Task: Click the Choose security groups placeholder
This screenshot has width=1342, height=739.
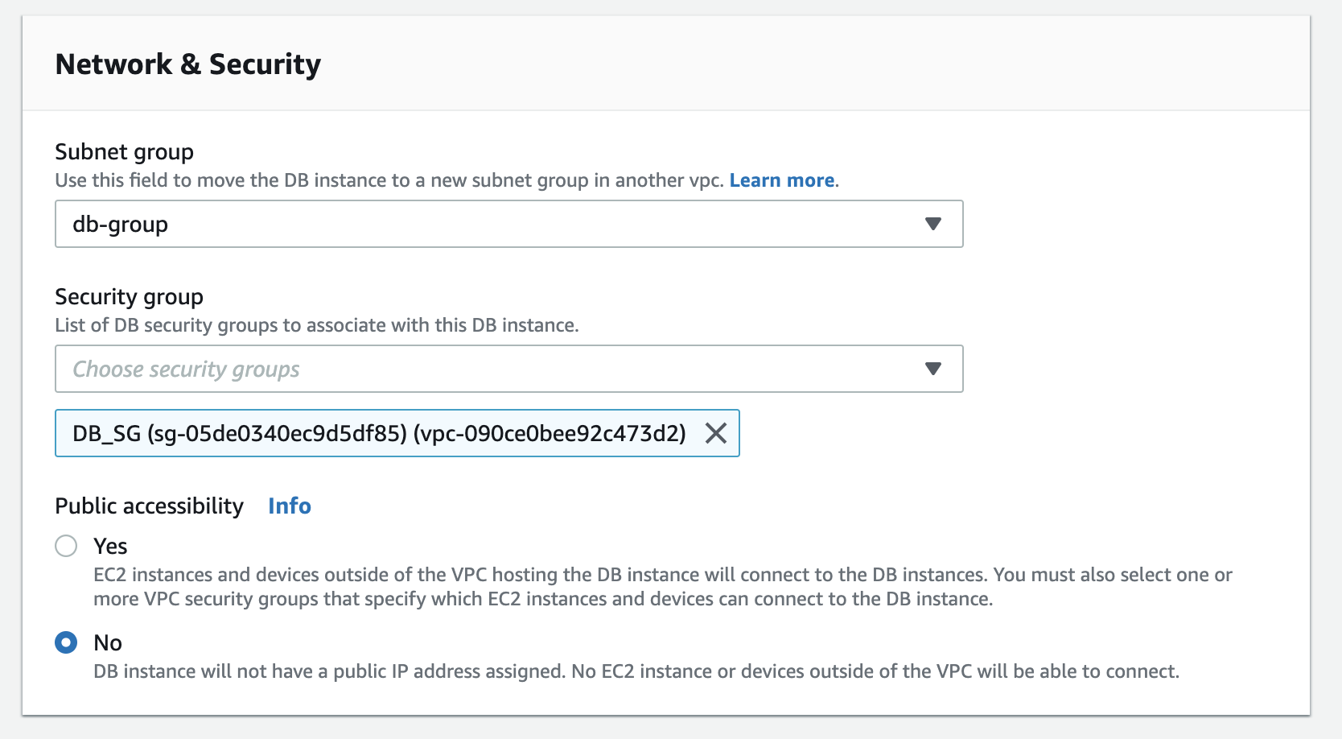Action: click(186, 369)
